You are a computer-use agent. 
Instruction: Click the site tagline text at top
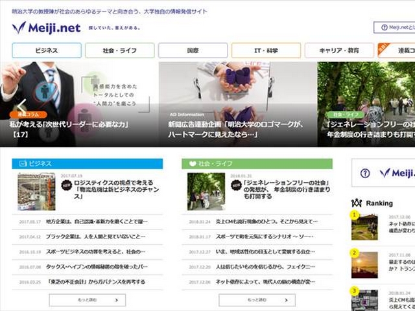click(110, 12)
